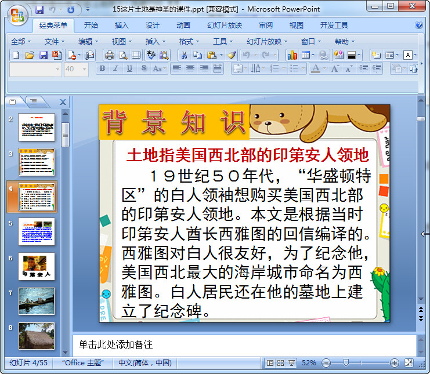430x374 pixels.
Task: Expand the bullets list dropdown arrow
Action: coord(303,69)
